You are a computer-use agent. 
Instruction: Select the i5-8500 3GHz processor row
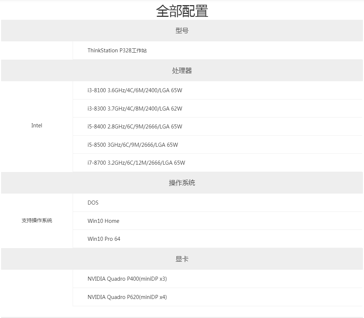218,145
